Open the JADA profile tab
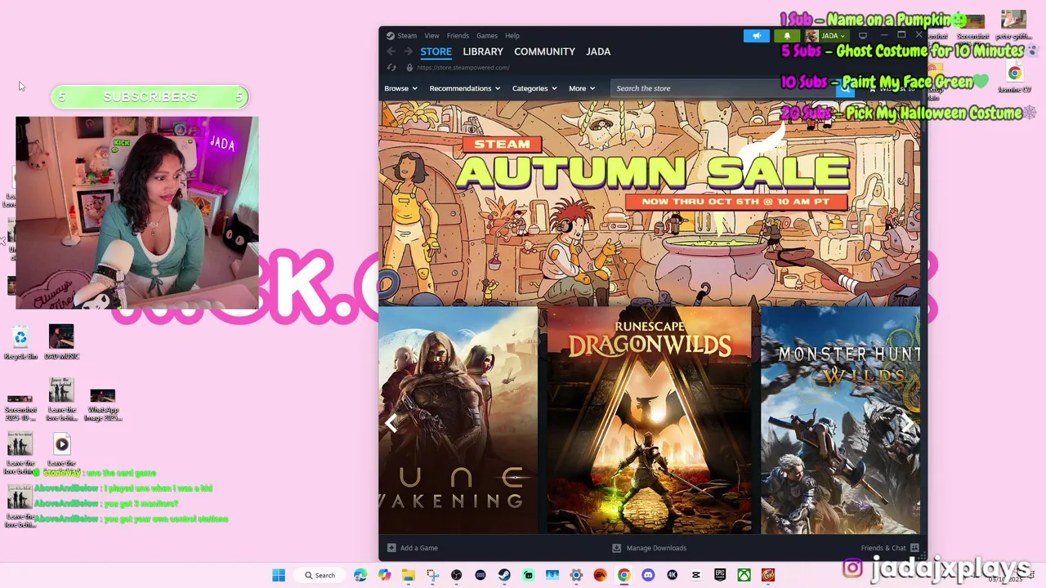This screenshot has height=588, width=1046. tap(598, 51)
